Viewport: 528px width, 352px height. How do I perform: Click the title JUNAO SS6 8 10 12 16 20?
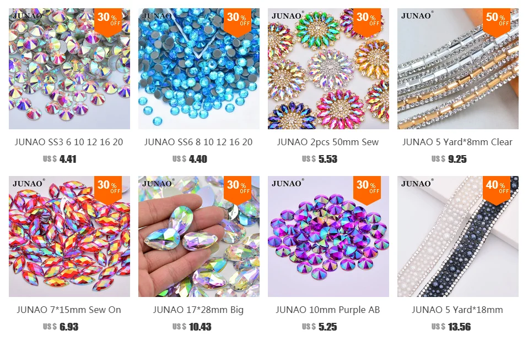click(198, 142)
